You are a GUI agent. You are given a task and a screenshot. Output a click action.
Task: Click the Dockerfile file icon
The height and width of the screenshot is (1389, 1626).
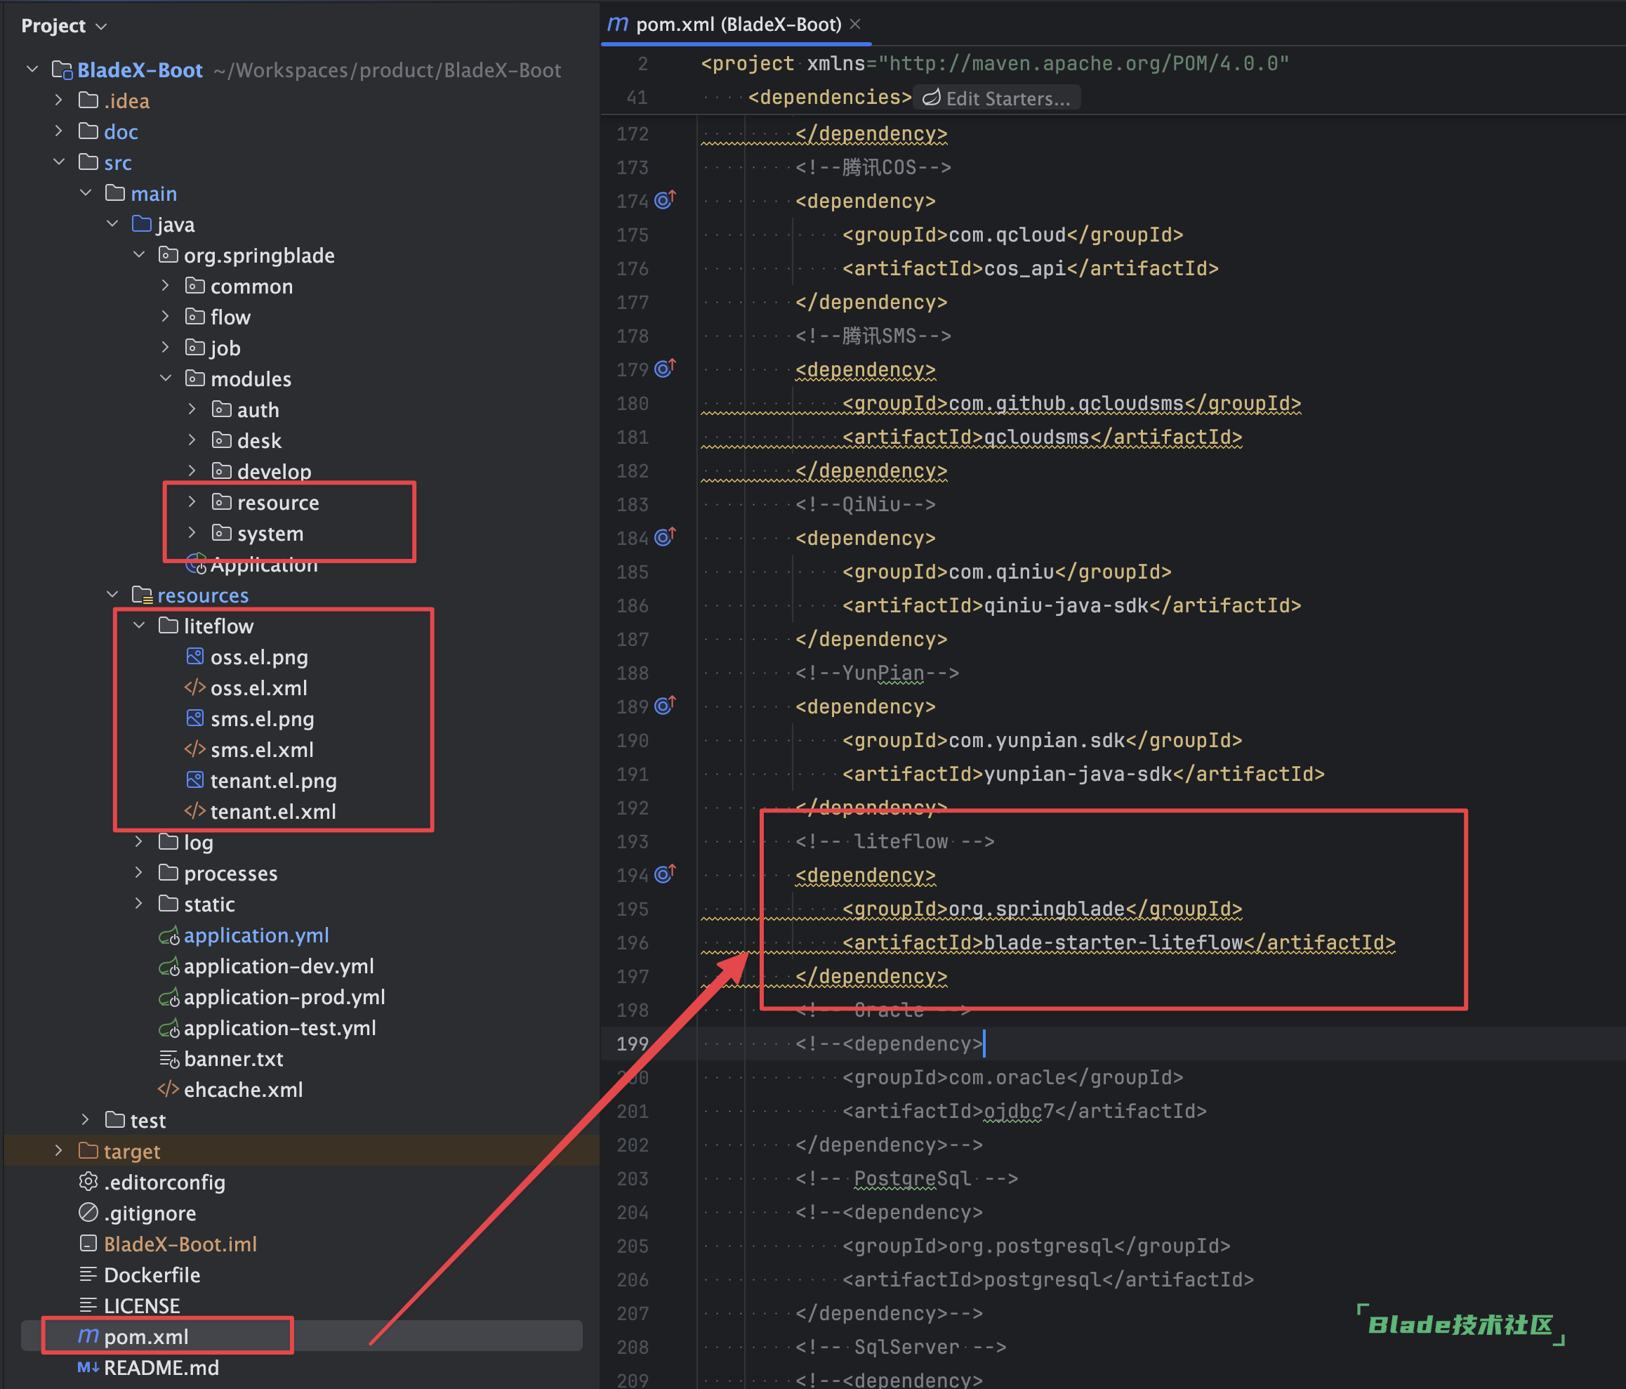88,1275
